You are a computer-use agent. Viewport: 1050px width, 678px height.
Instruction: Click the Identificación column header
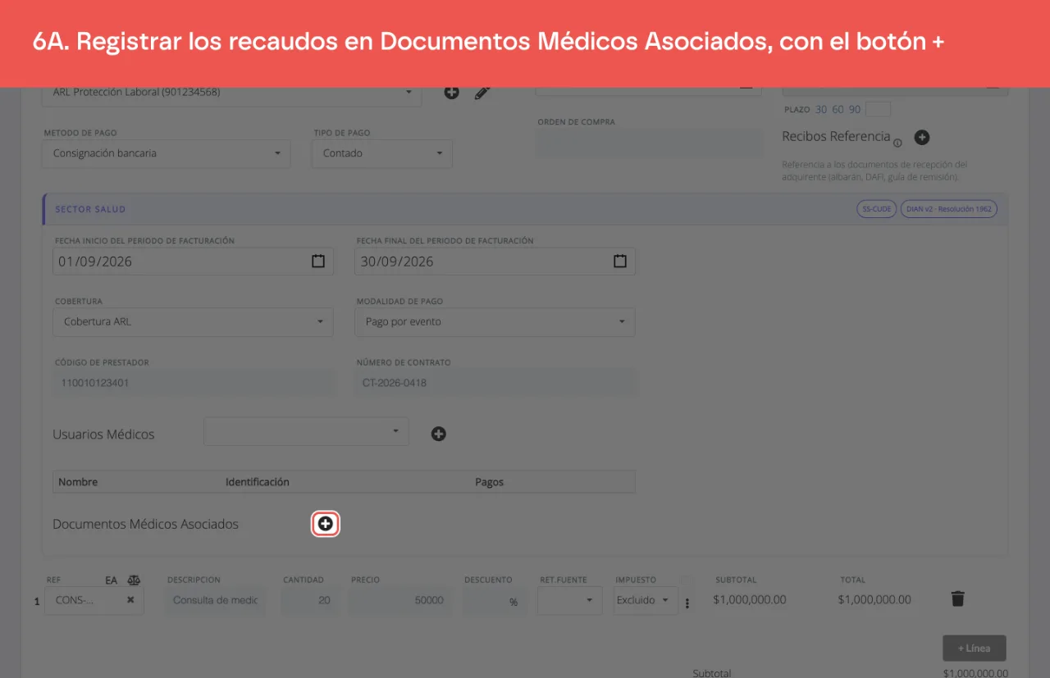coord(258,482)
